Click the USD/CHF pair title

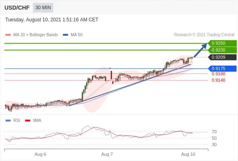pyautogui.click(x=17, y=8)
